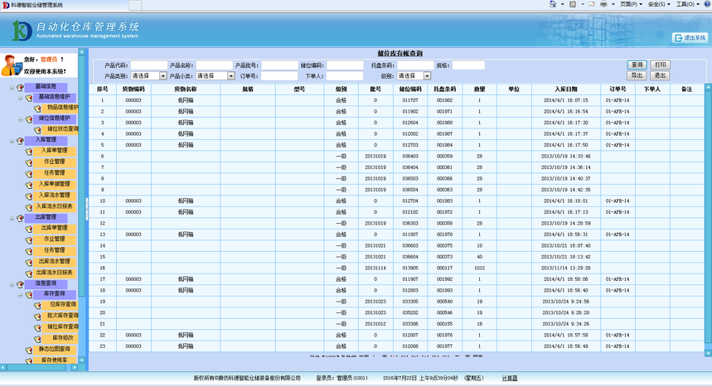Open the 页面(P) menu
Viewport: 712px width, 387px height.
[x=631, y=4]
